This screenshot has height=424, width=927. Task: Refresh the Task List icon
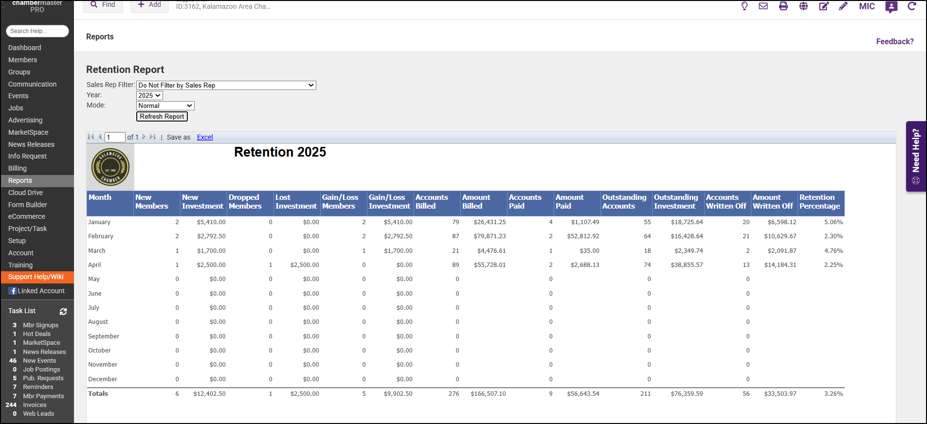coord(63,311)
